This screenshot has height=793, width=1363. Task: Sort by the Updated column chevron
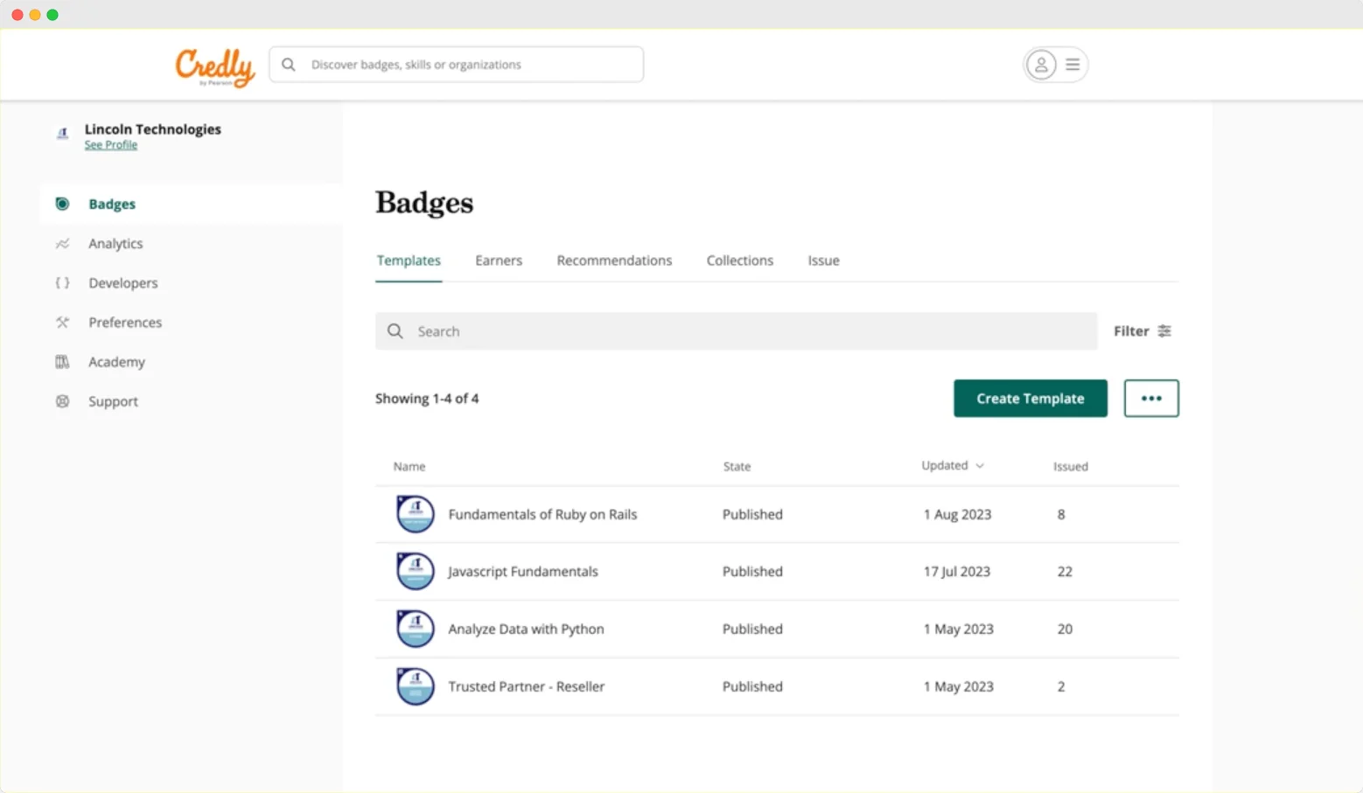(979, 466)
